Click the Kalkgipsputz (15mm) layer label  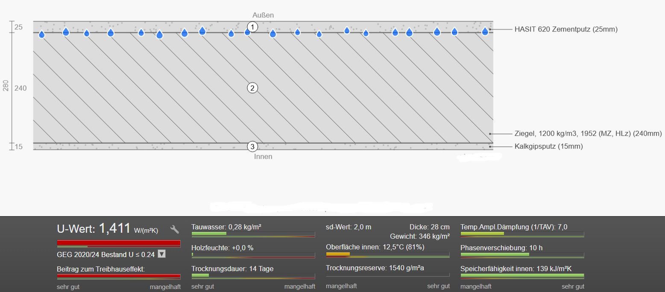point(548,146)
